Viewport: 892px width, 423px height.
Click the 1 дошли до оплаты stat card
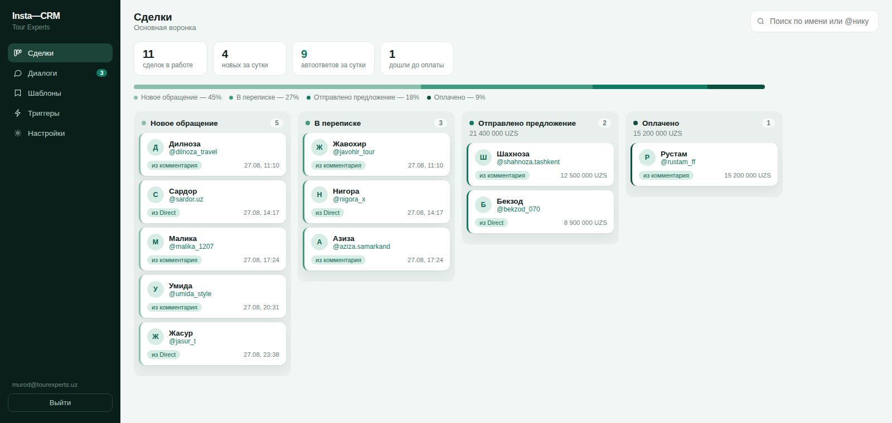[x=417, y=58]
